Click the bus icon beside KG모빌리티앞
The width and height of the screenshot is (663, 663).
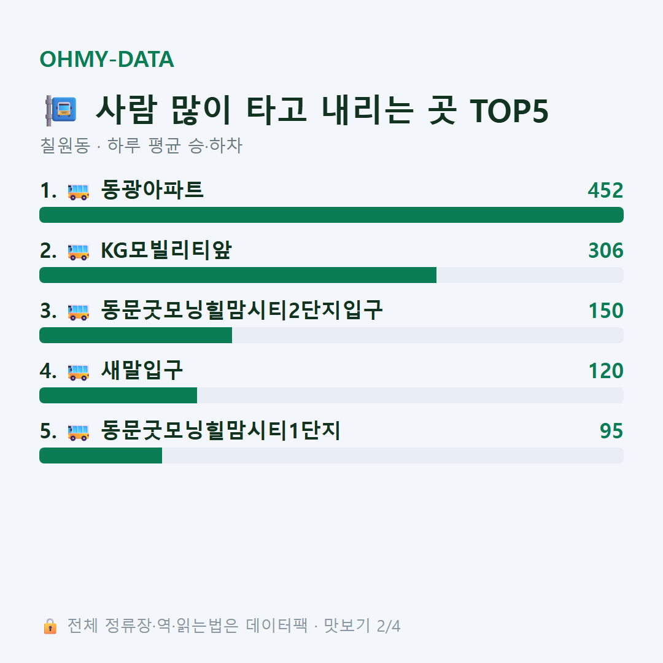coord(78,252)
